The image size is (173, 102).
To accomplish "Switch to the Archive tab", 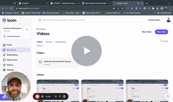I will pyautogui.click(x=49, y=42).
